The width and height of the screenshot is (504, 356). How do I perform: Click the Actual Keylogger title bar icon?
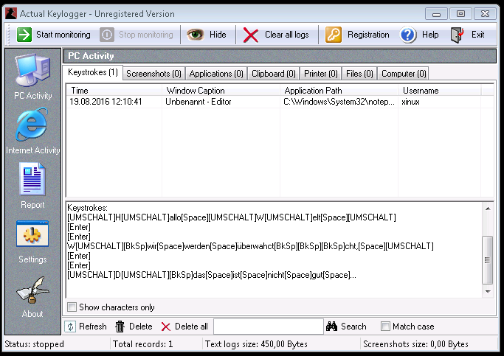(x=11, y=14)
